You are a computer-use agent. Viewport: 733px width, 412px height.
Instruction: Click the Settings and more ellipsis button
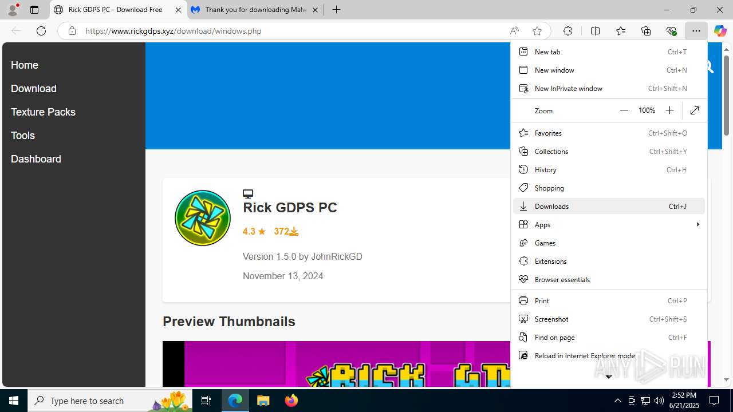[696, 31]
